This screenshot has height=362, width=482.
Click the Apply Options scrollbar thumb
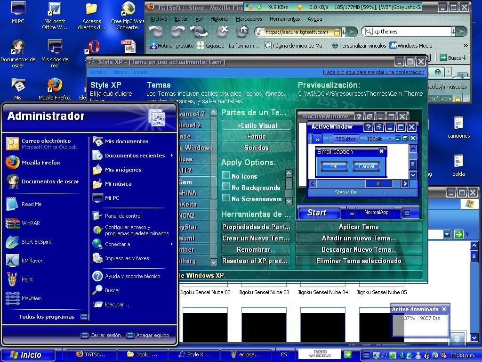(x=289, y=184)
